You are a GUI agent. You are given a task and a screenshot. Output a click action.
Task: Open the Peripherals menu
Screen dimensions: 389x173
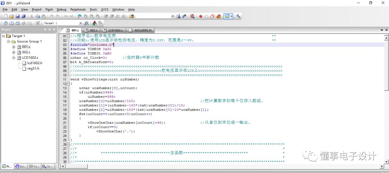78,9
